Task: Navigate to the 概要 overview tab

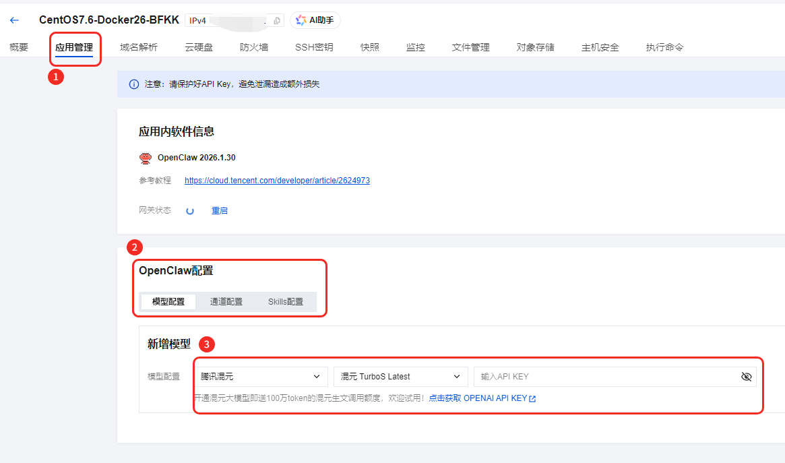Action: coord(19,47)
